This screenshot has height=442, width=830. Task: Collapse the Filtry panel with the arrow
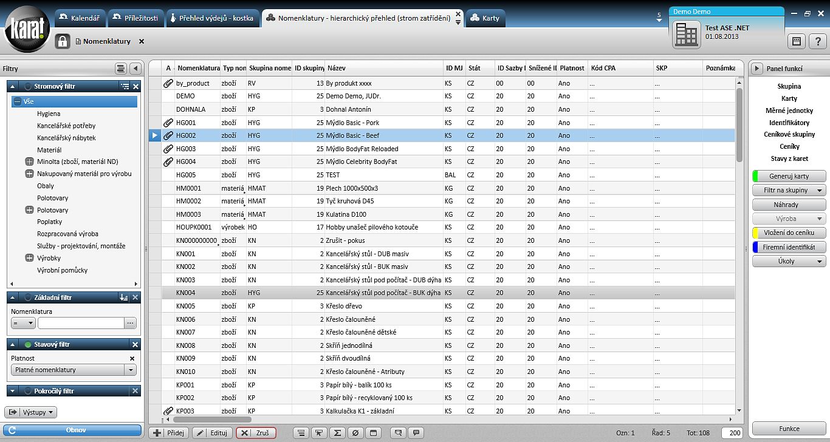[x=135, y=69]
